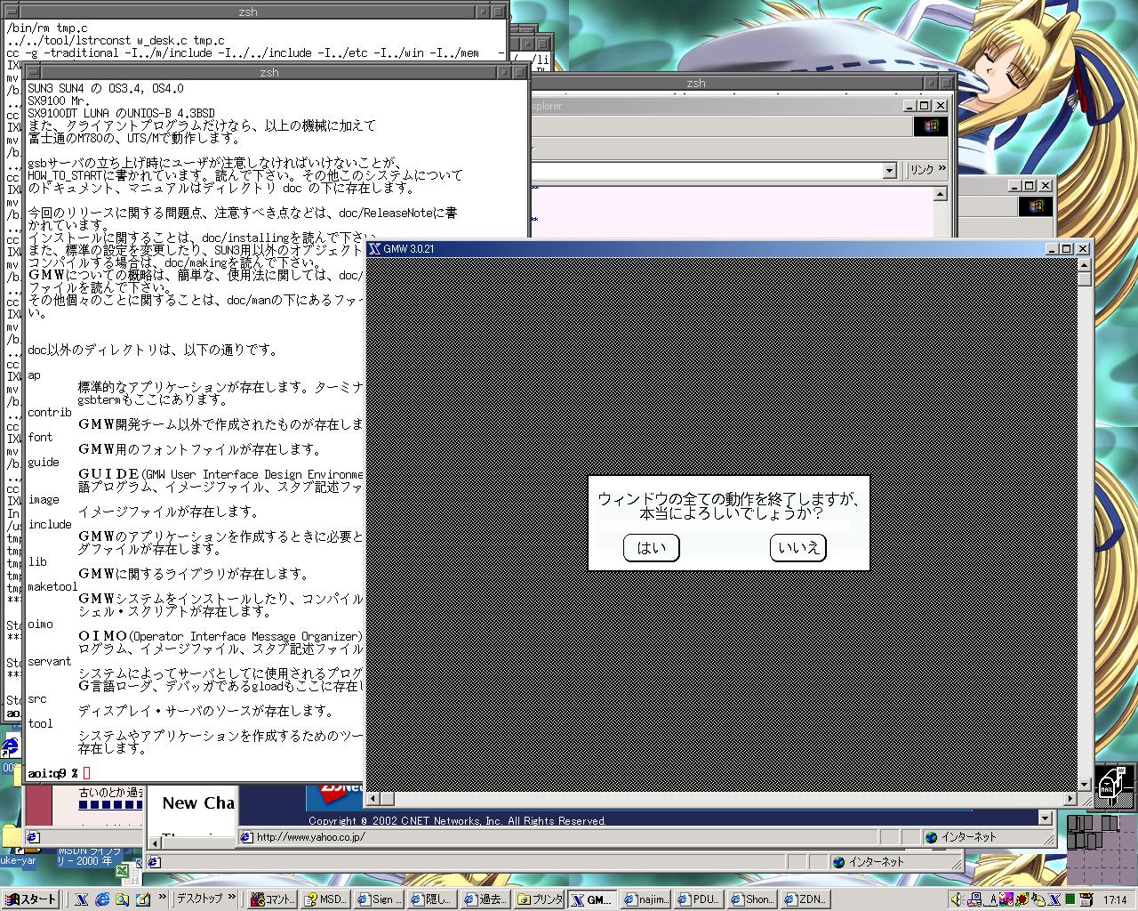Screen dimensions: 1138x911
Task: Switch to the Sign taskbar button
Action: tap(379, 899)
